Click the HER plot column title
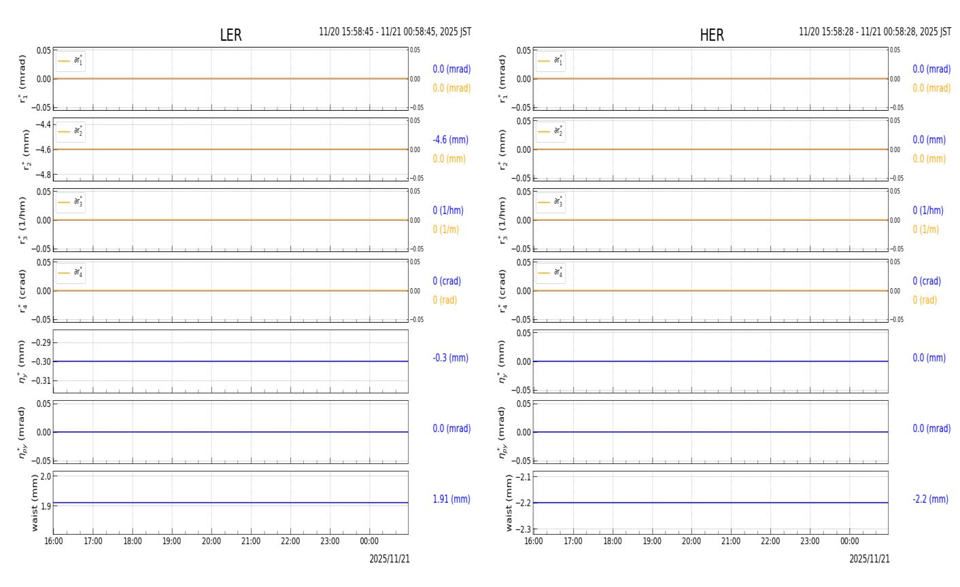Viewport: 960px width, 587px height. [711, 35]
